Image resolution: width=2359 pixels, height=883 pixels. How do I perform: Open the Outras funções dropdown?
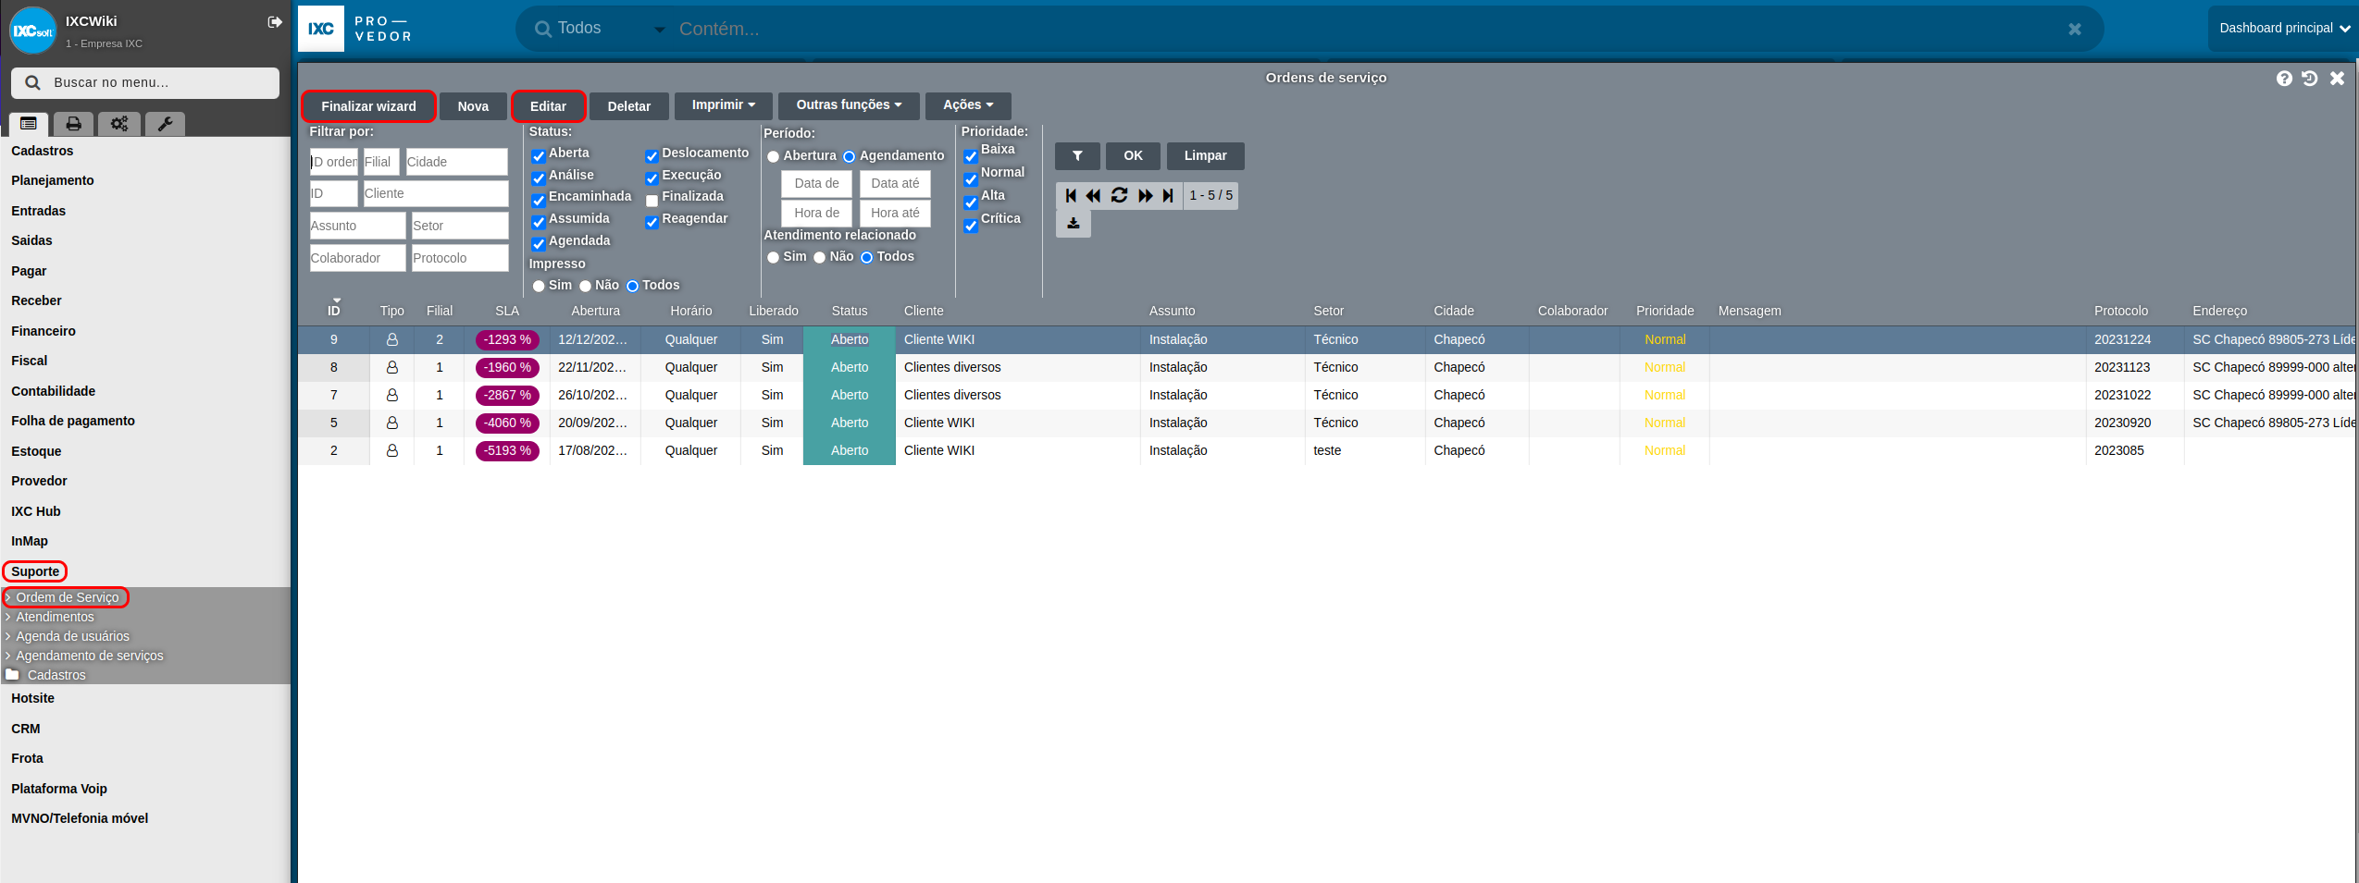849,105
